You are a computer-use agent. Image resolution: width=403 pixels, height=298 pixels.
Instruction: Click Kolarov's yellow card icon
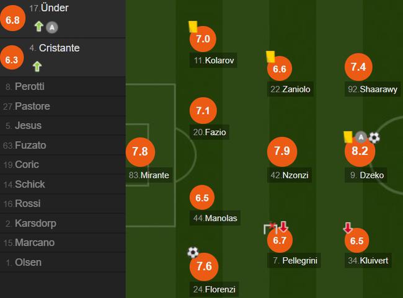click(x=193, y=27)
